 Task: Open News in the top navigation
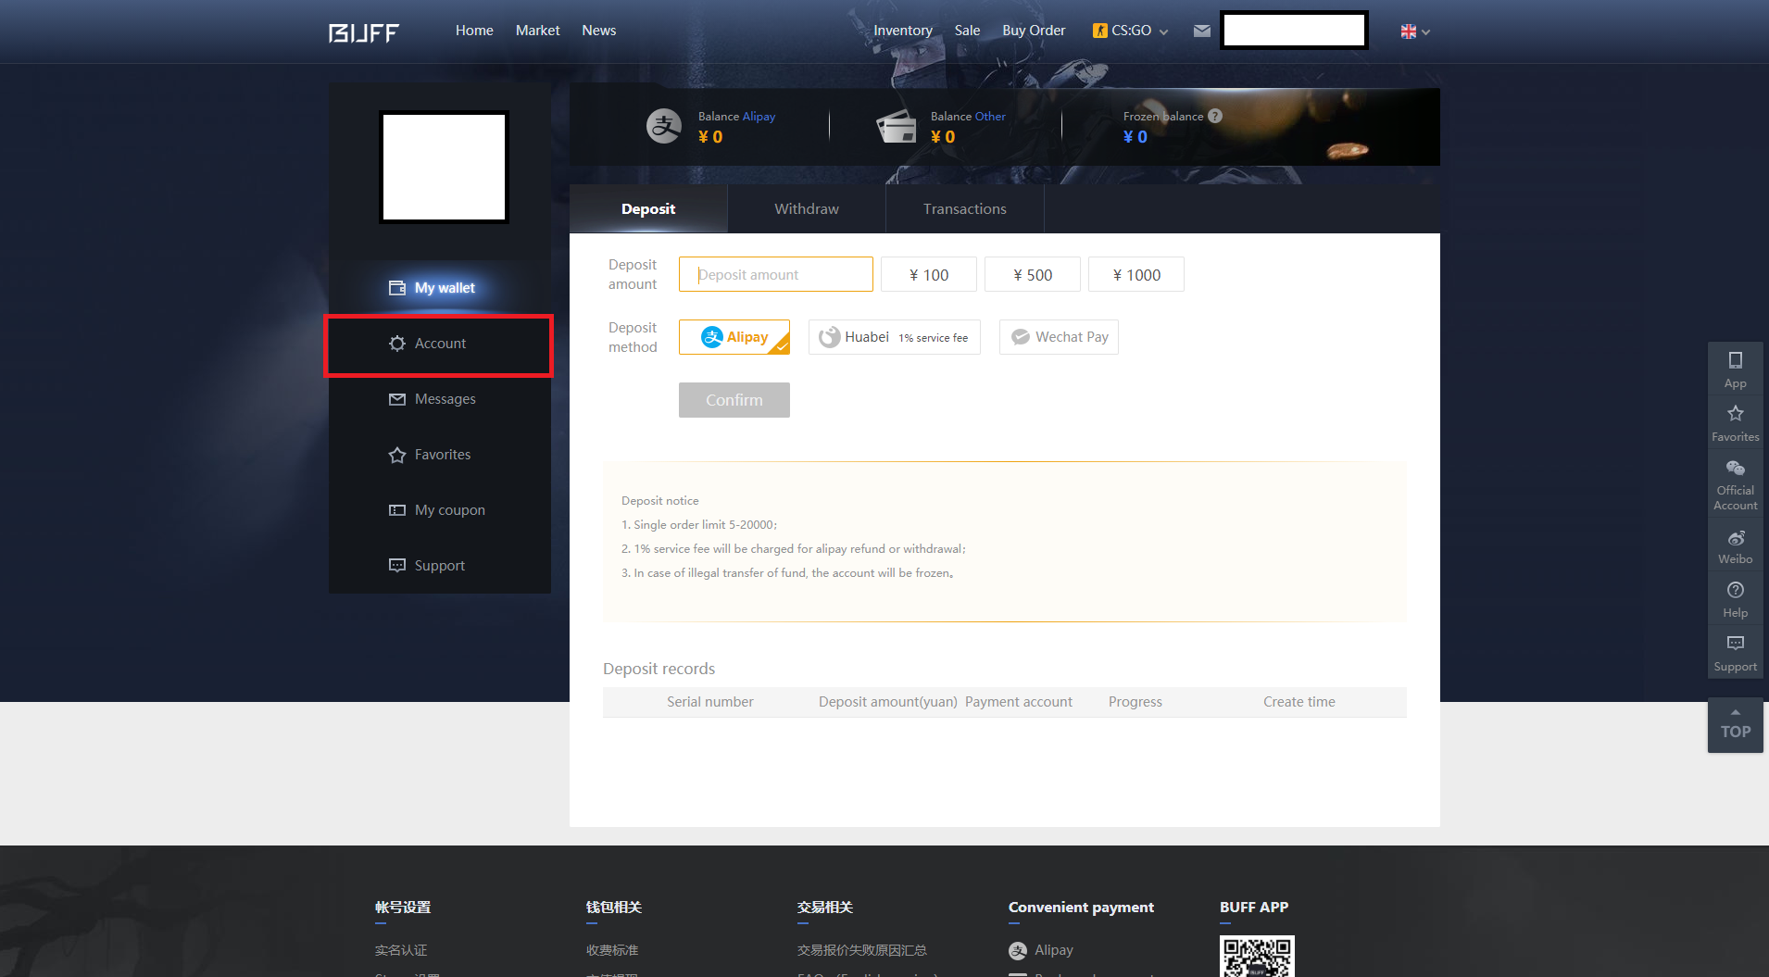click(599, 31)
